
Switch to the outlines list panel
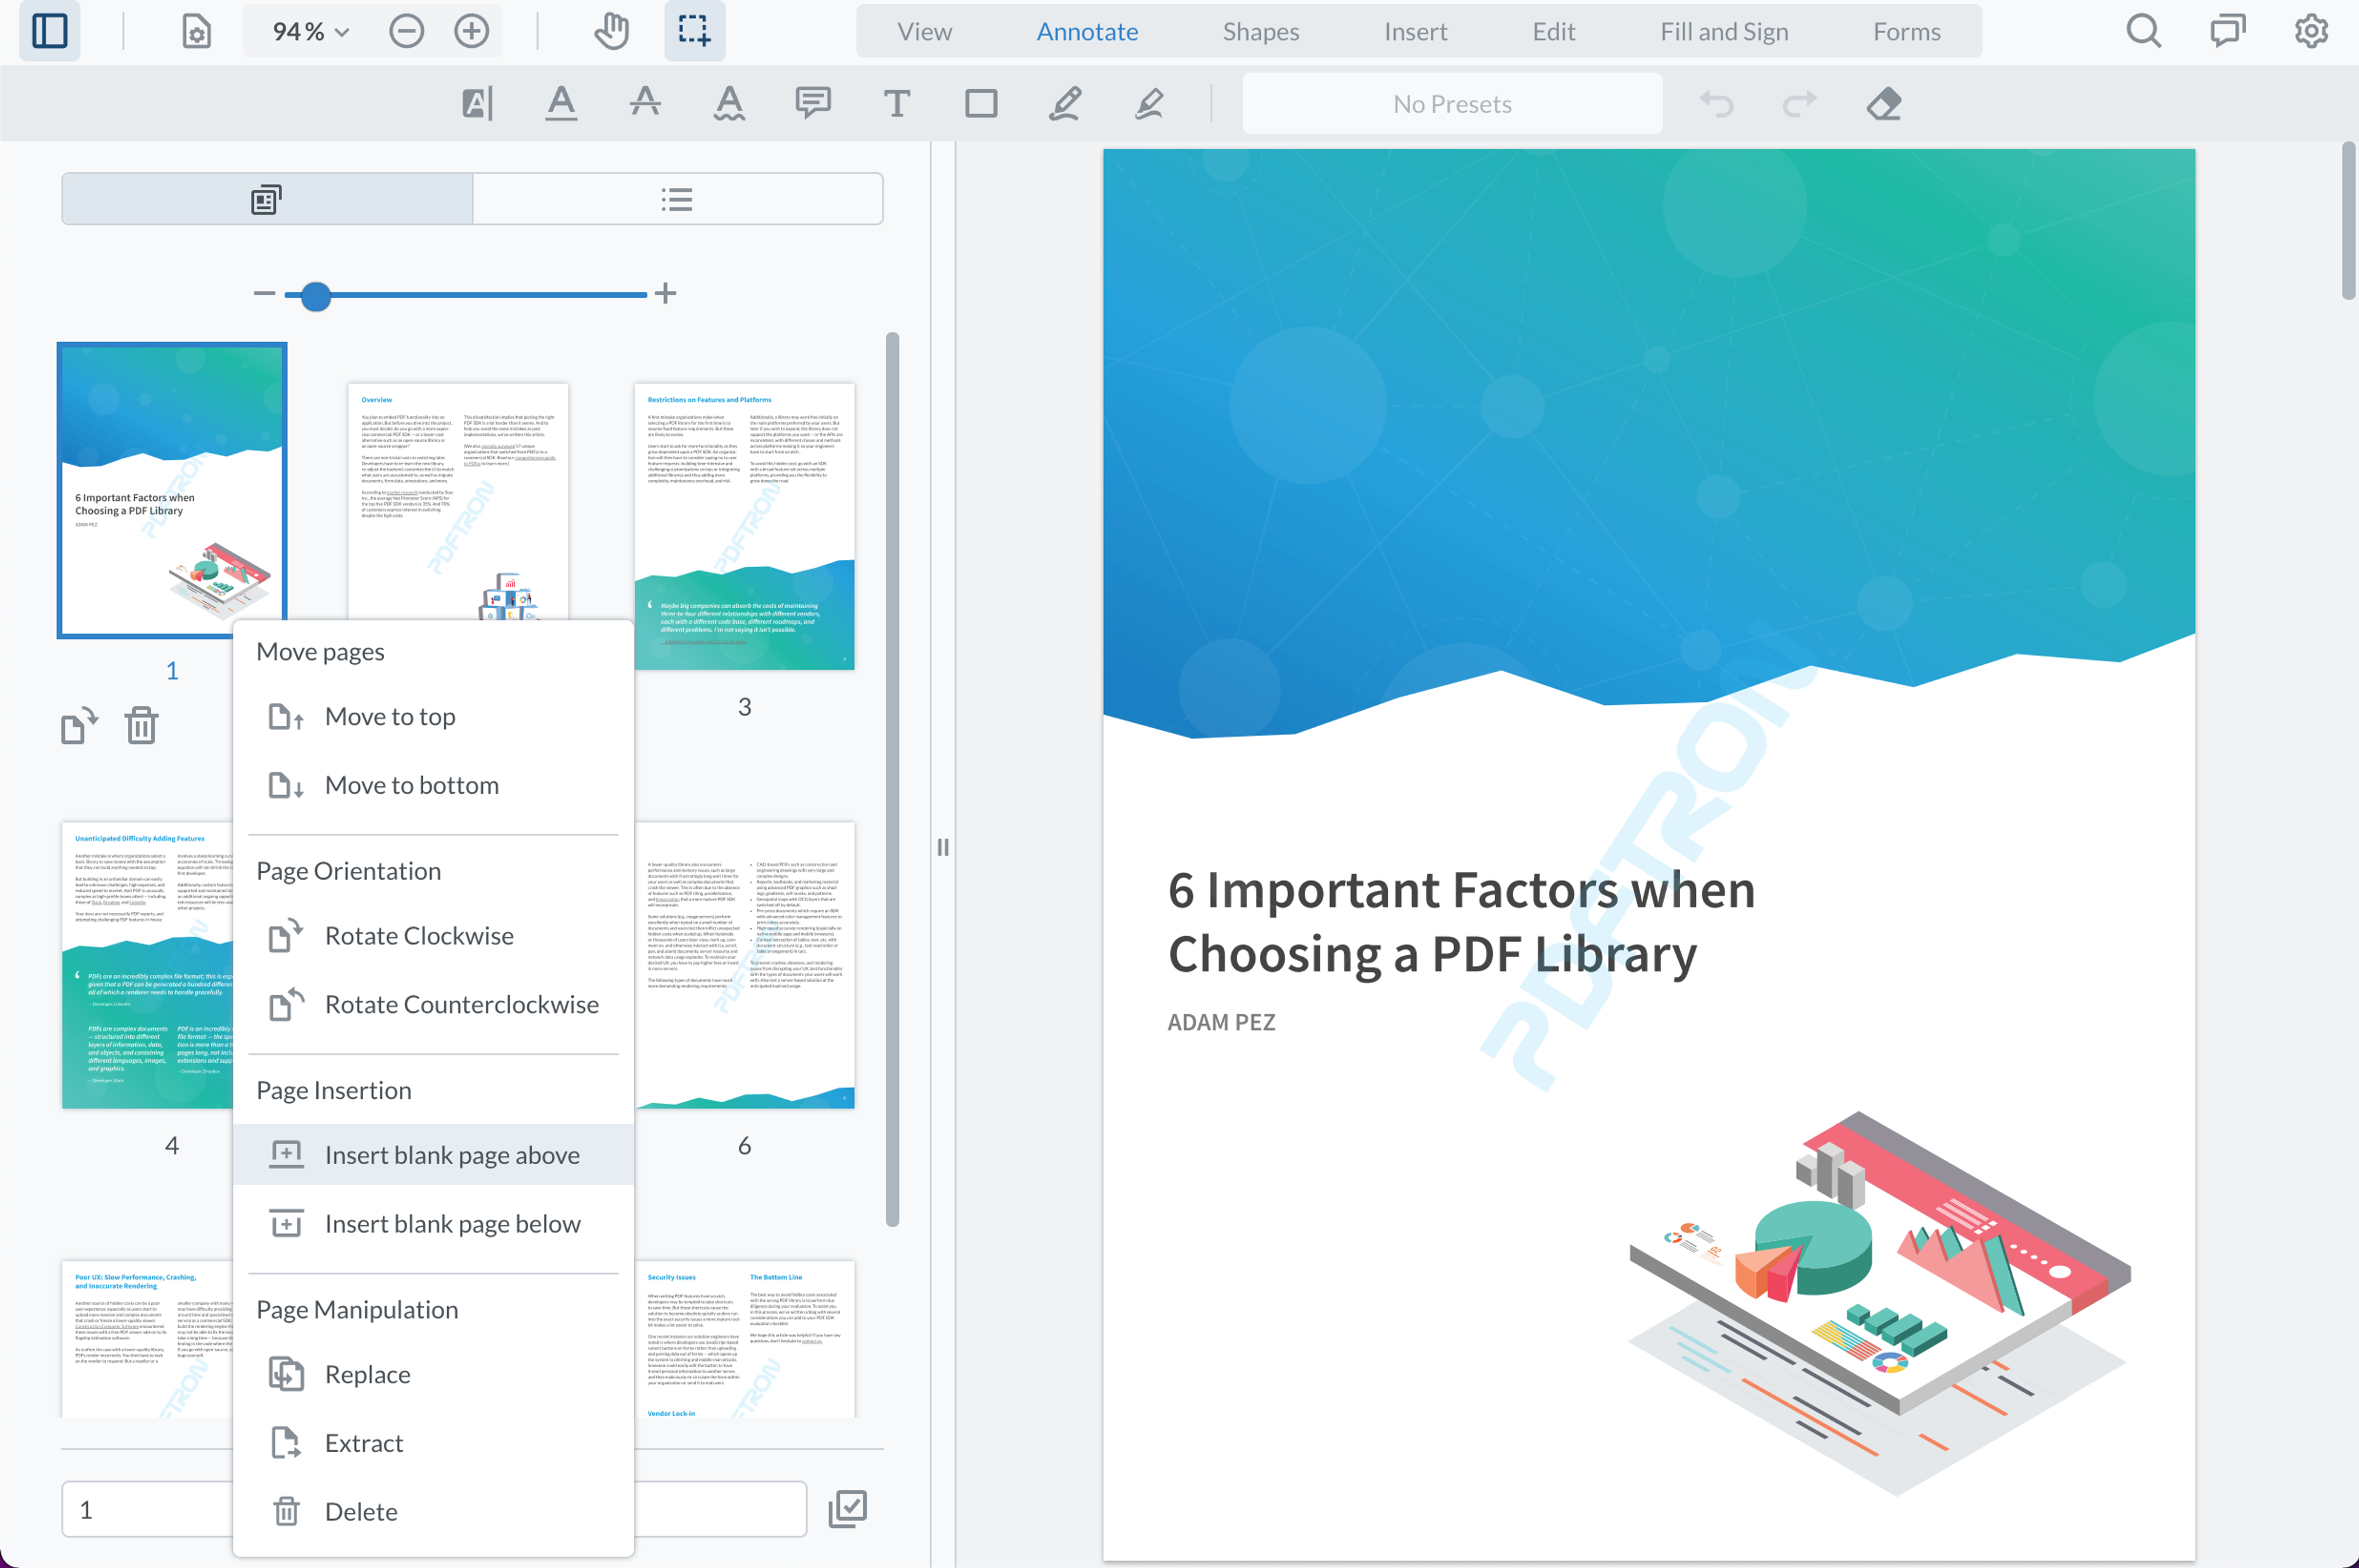677,199
